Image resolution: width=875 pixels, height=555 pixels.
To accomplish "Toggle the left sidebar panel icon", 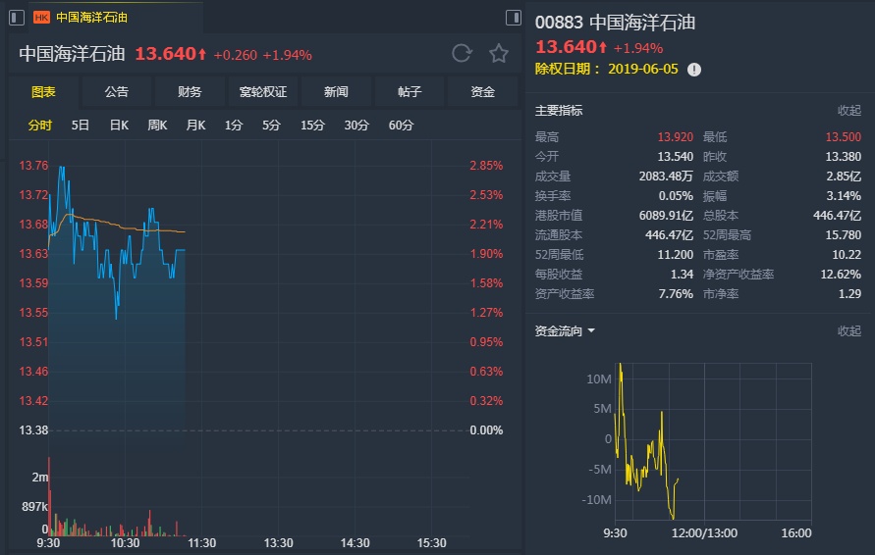I will [17, 17].
